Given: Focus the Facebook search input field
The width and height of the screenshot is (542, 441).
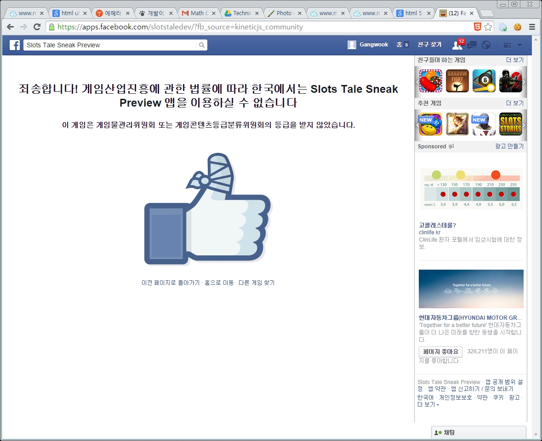Looking at the screenshot, I should (x=111, y=45).
